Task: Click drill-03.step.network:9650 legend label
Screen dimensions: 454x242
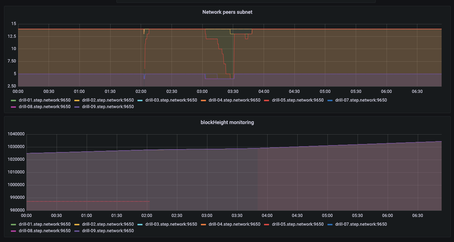Action: coord(171,100)
